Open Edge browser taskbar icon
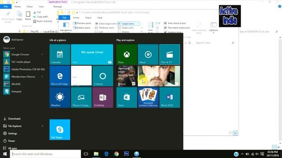This screenshot has height=158, width=282. [106, 154]
